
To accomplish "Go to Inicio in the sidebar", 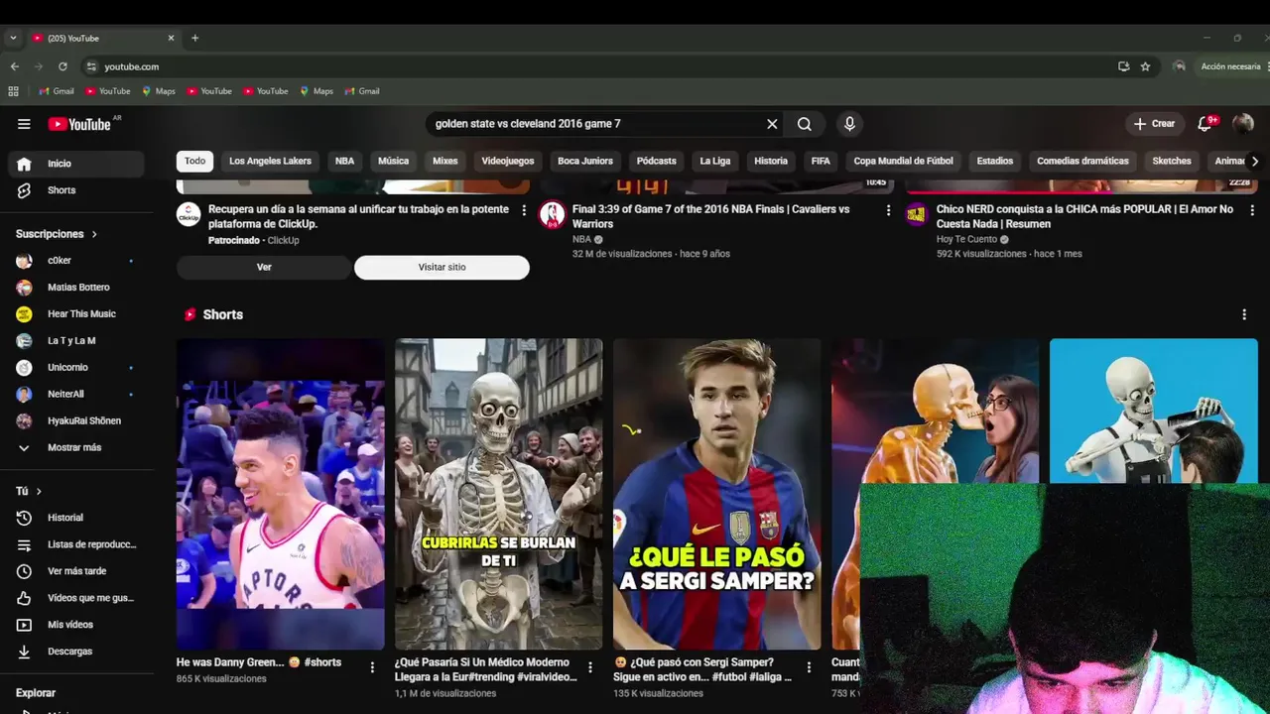I will point(76,164).
